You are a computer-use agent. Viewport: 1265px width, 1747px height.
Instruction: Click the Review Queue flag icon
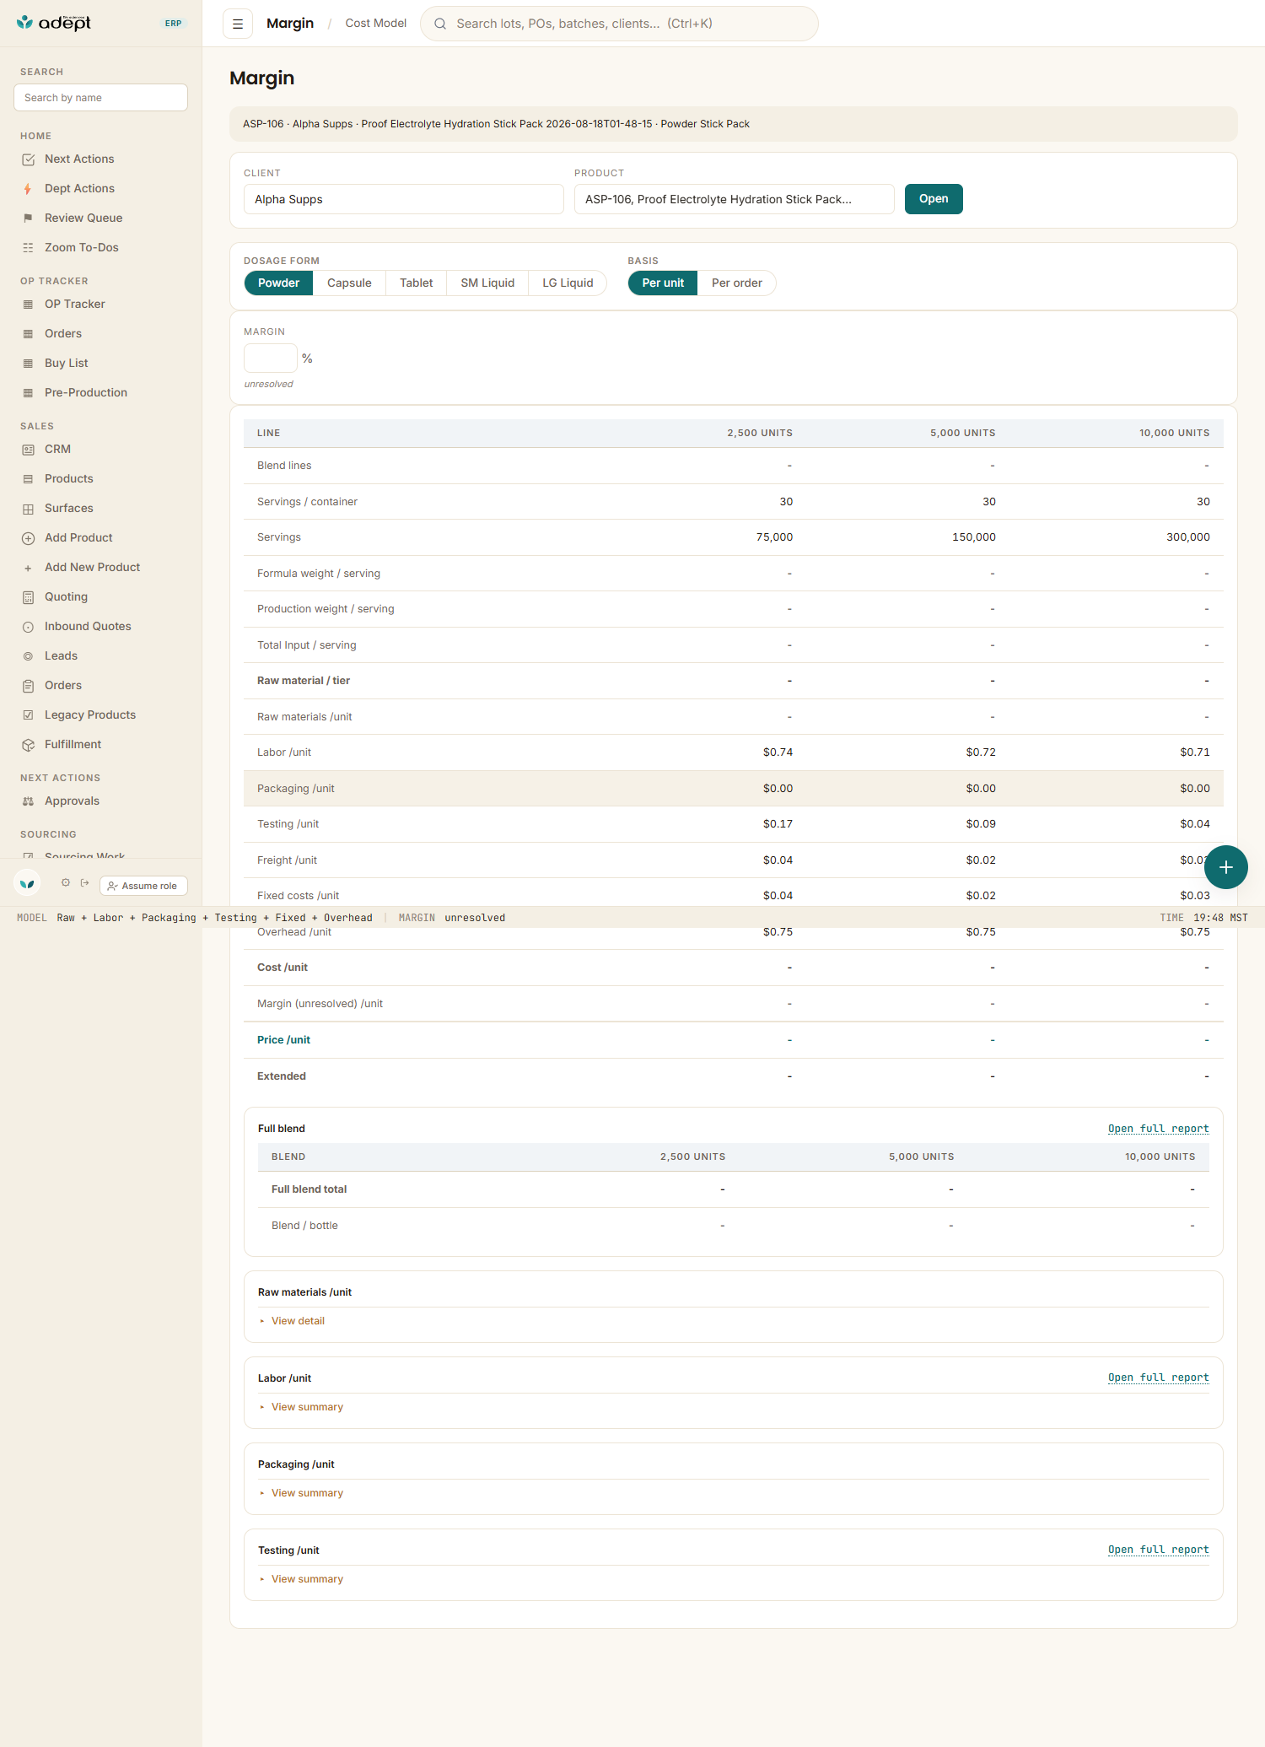coord(28,218)
